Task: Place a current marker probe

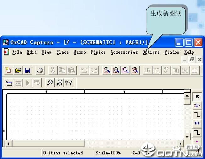Action: point(59,83)
